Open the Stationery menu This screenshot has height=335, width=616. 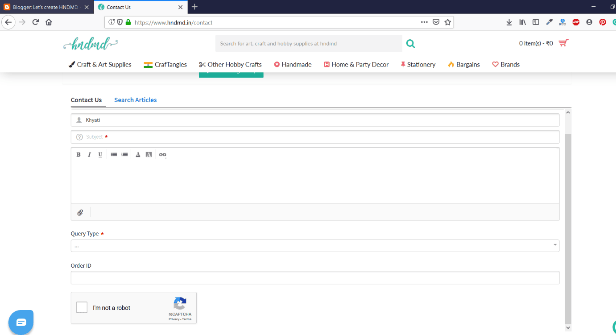pyautogui.click(x=418, y=64)
